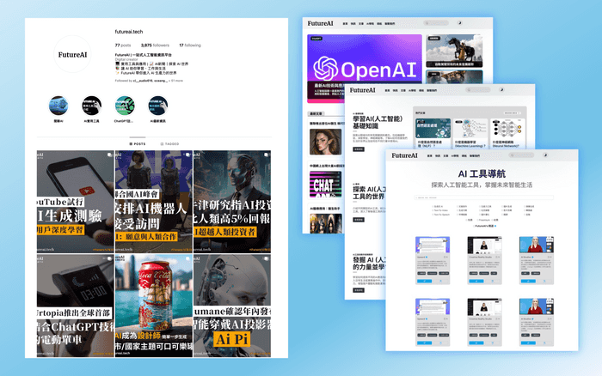The height and width of the screenshot is (376, 602).
Task: Open the Neural Network article card
Action: tap(507, 133)
